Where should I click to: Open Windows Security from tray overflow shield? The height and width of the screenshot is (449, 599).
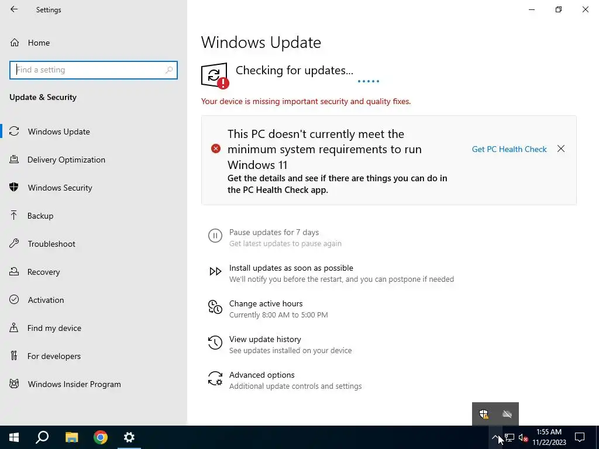(x=484, y=414)
